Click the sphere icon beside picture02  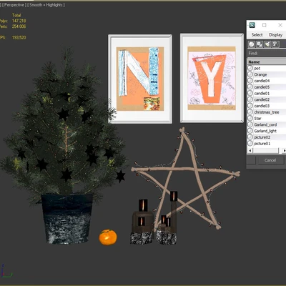coord(250,137)
